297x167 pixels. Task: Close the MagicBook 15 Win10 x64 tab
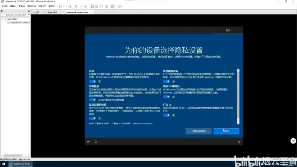click(x=92, y=12)
